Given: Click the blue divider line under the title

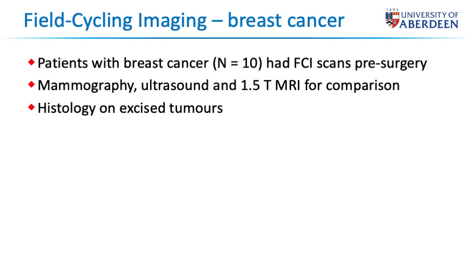Looking at the screenshot, I should pos(234,38).
